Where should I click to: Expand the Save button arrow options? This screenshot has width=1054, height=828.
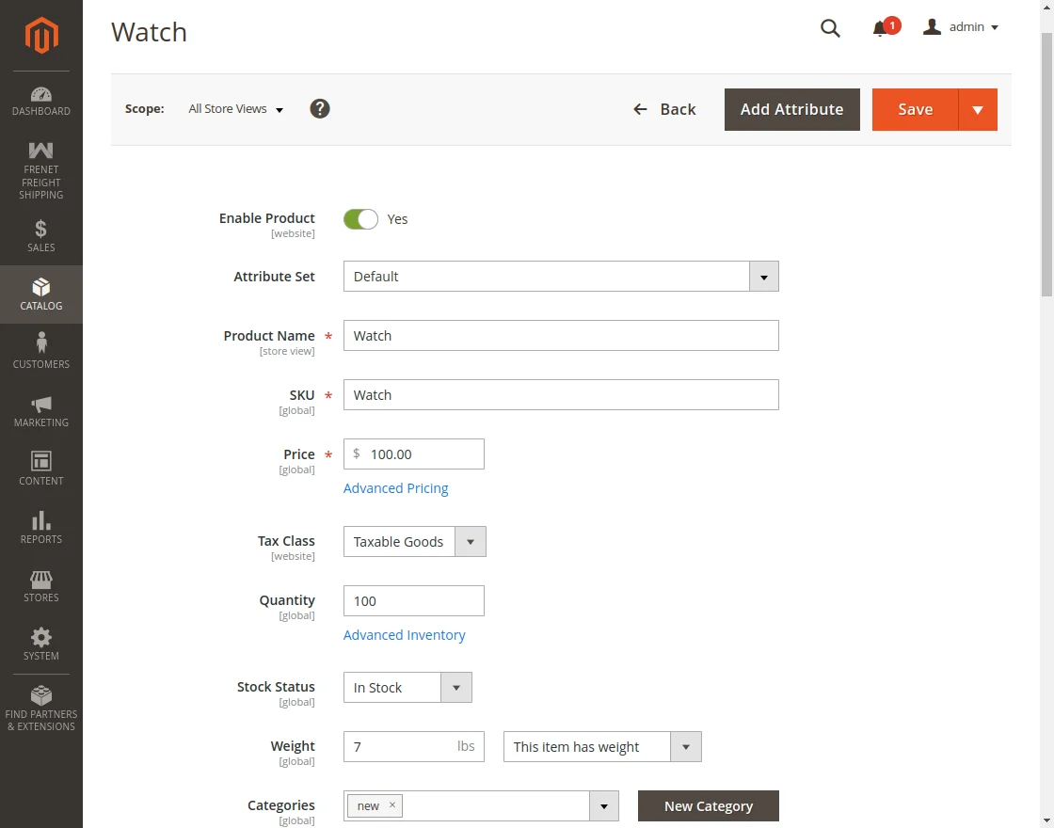[978, 109]
